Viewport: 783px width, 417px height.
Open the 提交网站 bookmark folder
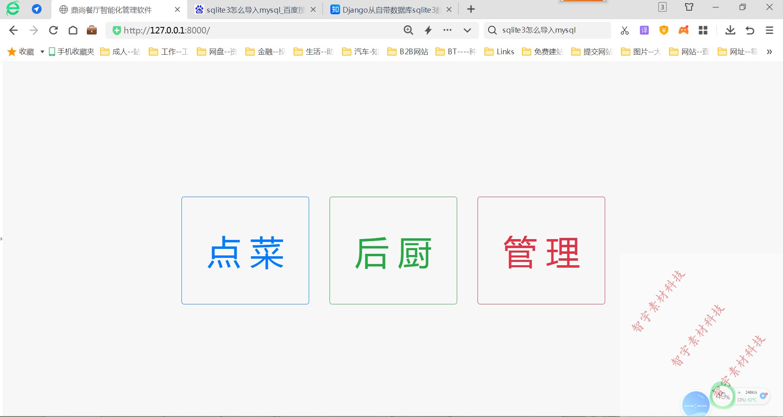592,51
